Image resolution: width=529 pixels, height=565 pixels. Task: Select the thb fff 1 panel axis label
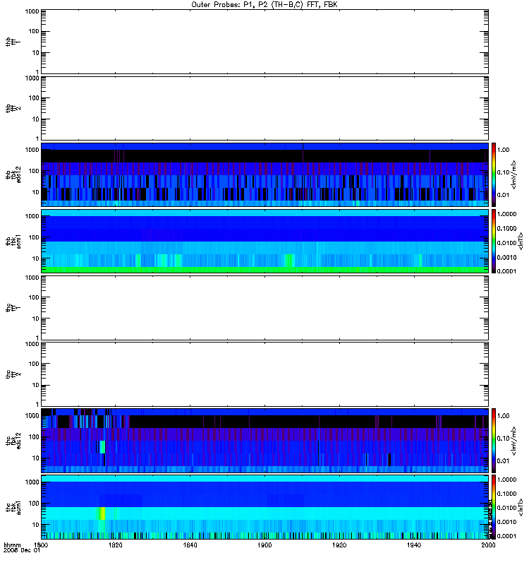[x=13, y=42]
